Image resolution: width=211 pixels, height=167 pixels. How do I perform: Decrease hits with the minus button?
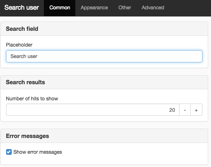point(185,110)
